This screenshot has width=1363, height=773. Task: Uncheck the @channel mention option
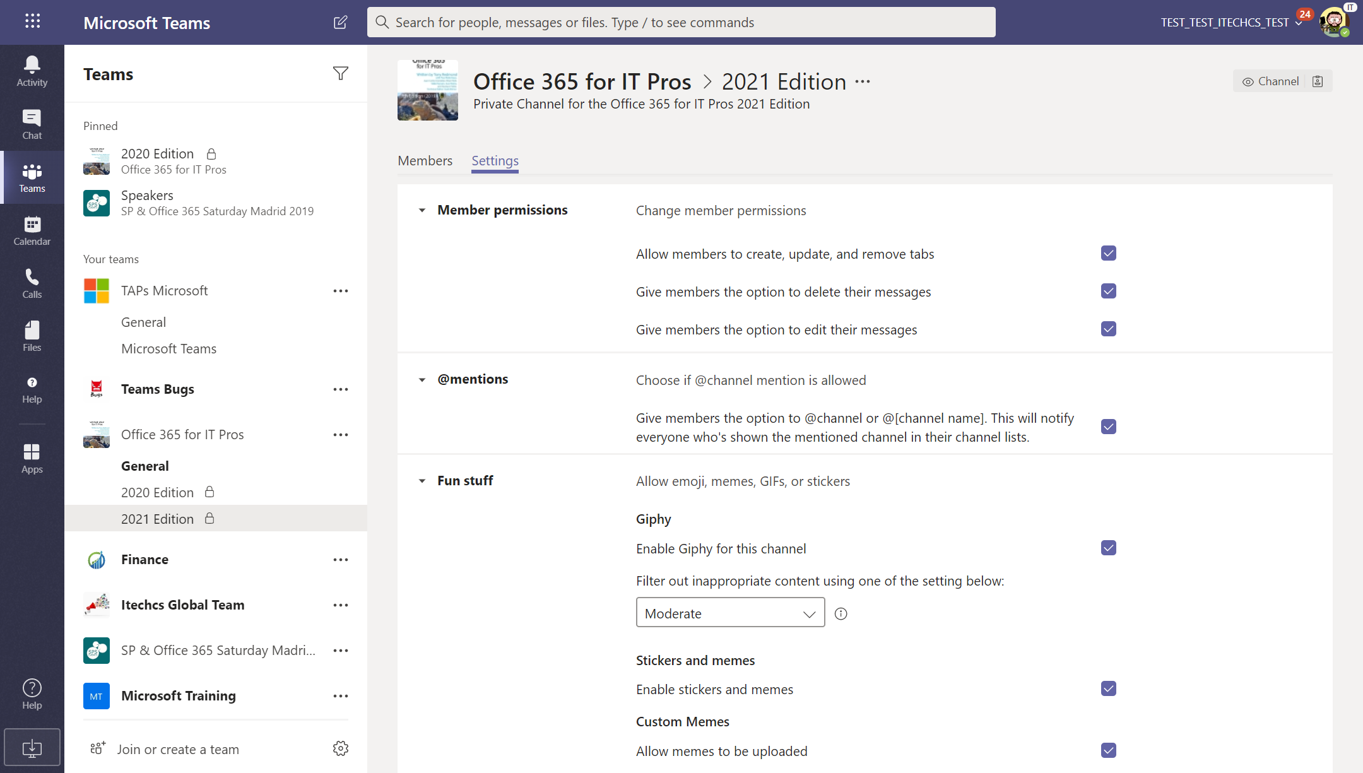[1108, 427]
